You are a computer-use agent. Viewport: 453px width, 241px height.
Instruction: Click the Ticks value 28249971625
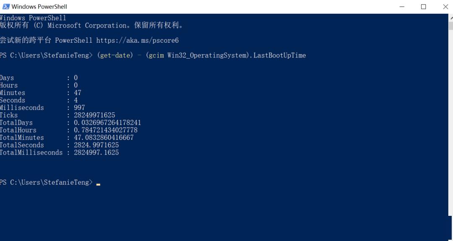tap(94, 115)
